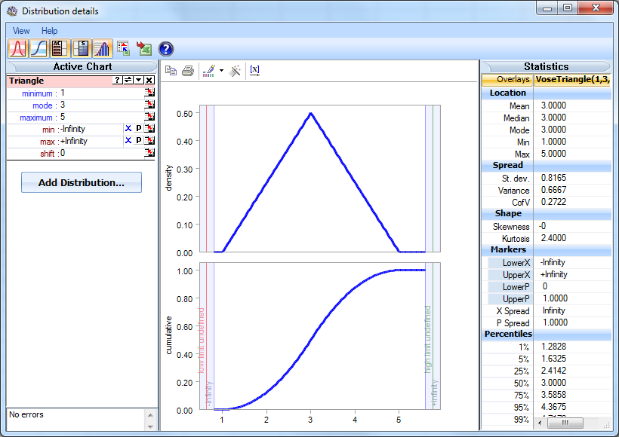619x437 pixels.
Task: Open the Triangle header dropdown arrow
Action: 138,80
